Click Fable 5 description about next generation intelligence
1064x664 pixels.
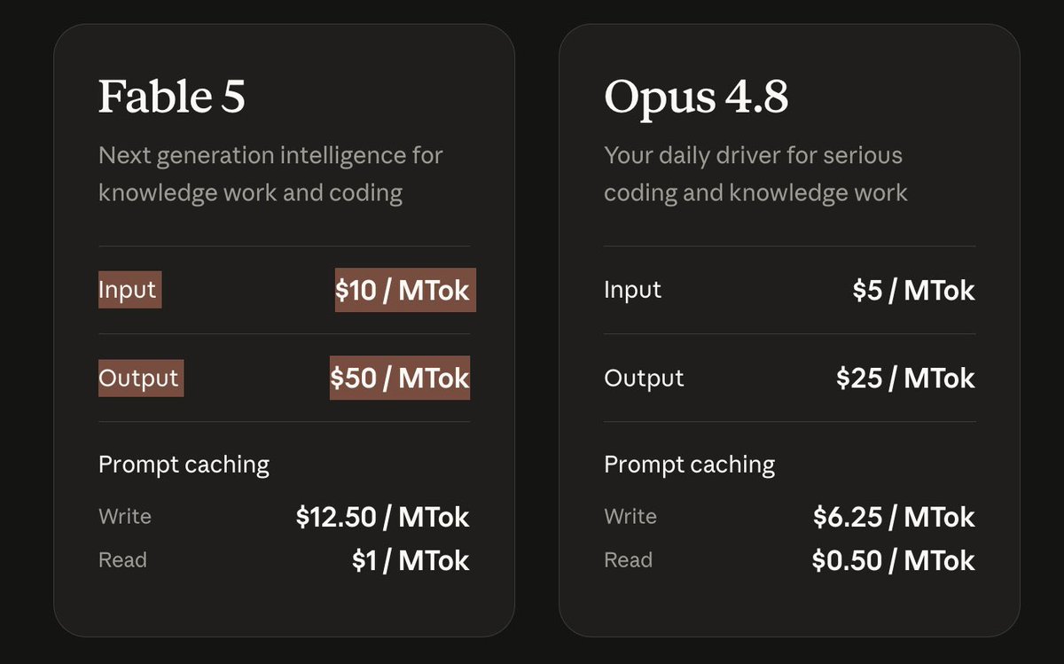tap(270, 174)
